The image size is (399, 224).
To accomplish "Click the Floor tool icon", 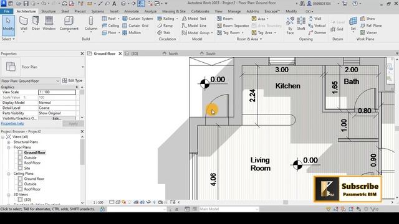I will tap(104, 33).
